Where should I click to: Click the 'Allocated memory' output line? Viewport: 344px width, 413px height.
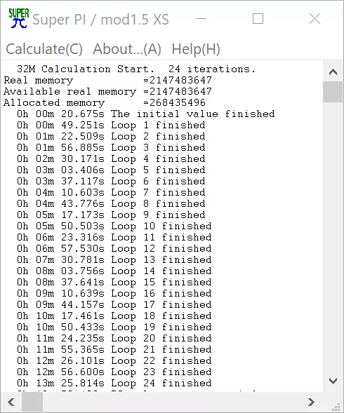(105, 102)
